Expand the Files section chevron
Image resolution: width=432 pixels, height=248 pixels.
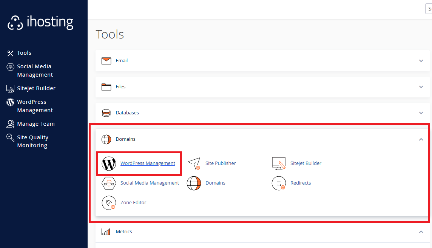[x=421, y=87]
